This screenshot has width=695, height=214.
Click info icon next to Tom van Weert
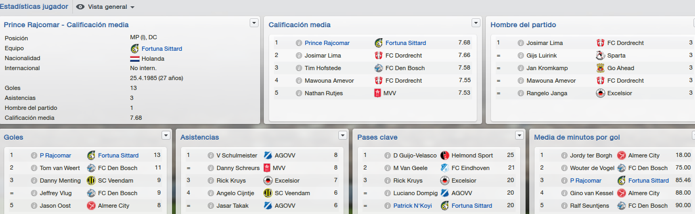pos(34,168)
